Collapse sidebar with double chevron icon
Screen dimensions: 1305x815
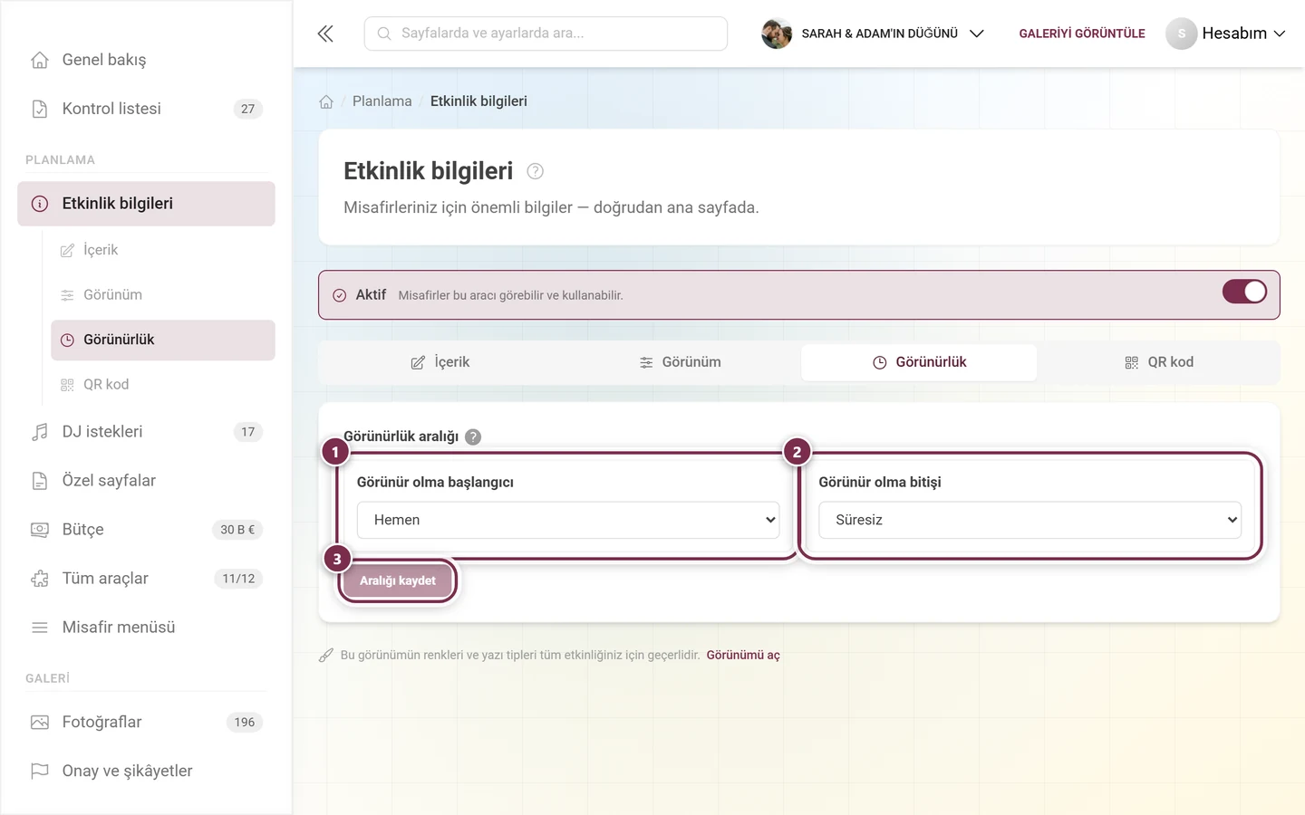coord(325,34)
